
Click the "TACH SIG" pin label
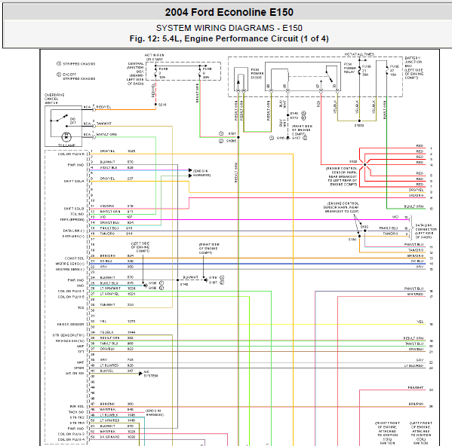point(77,412)
